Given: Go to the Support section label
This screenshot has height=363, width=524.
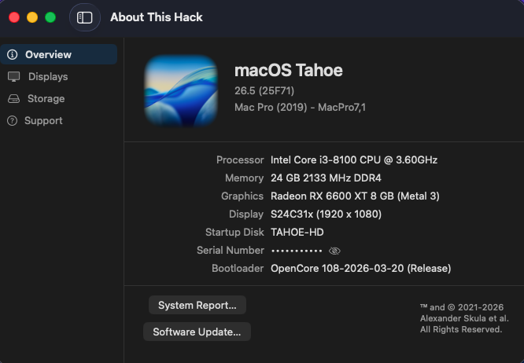Looking at the screenshot, I should click(x=43, y=121).
